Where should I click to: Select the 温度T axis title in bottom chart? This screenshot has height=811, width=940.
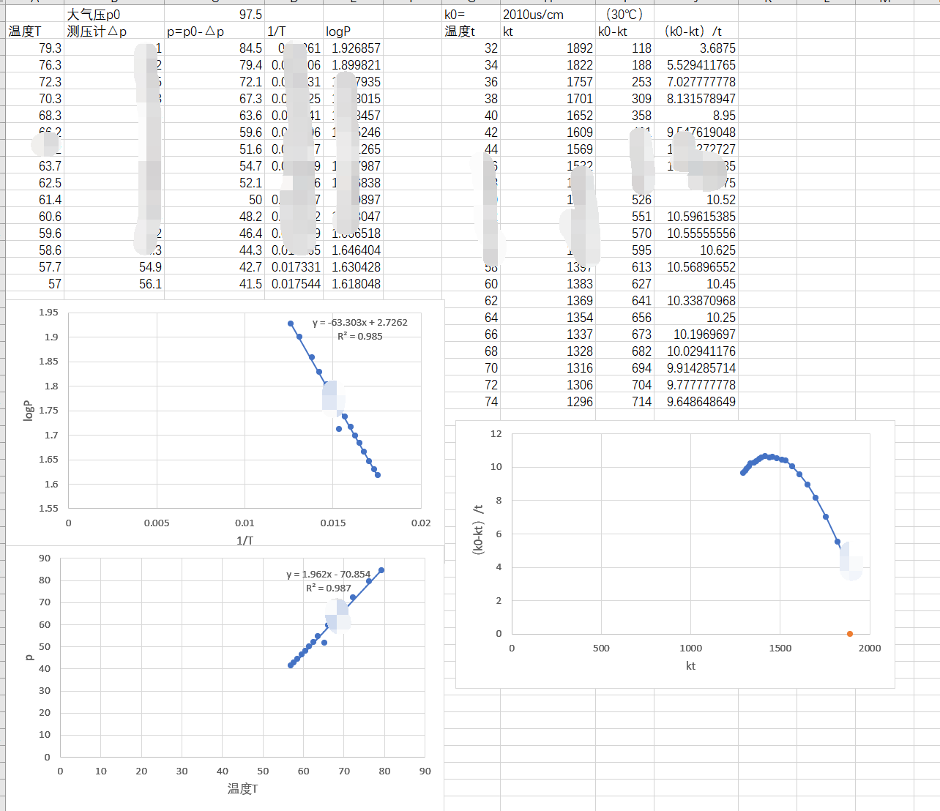[242, 788]
